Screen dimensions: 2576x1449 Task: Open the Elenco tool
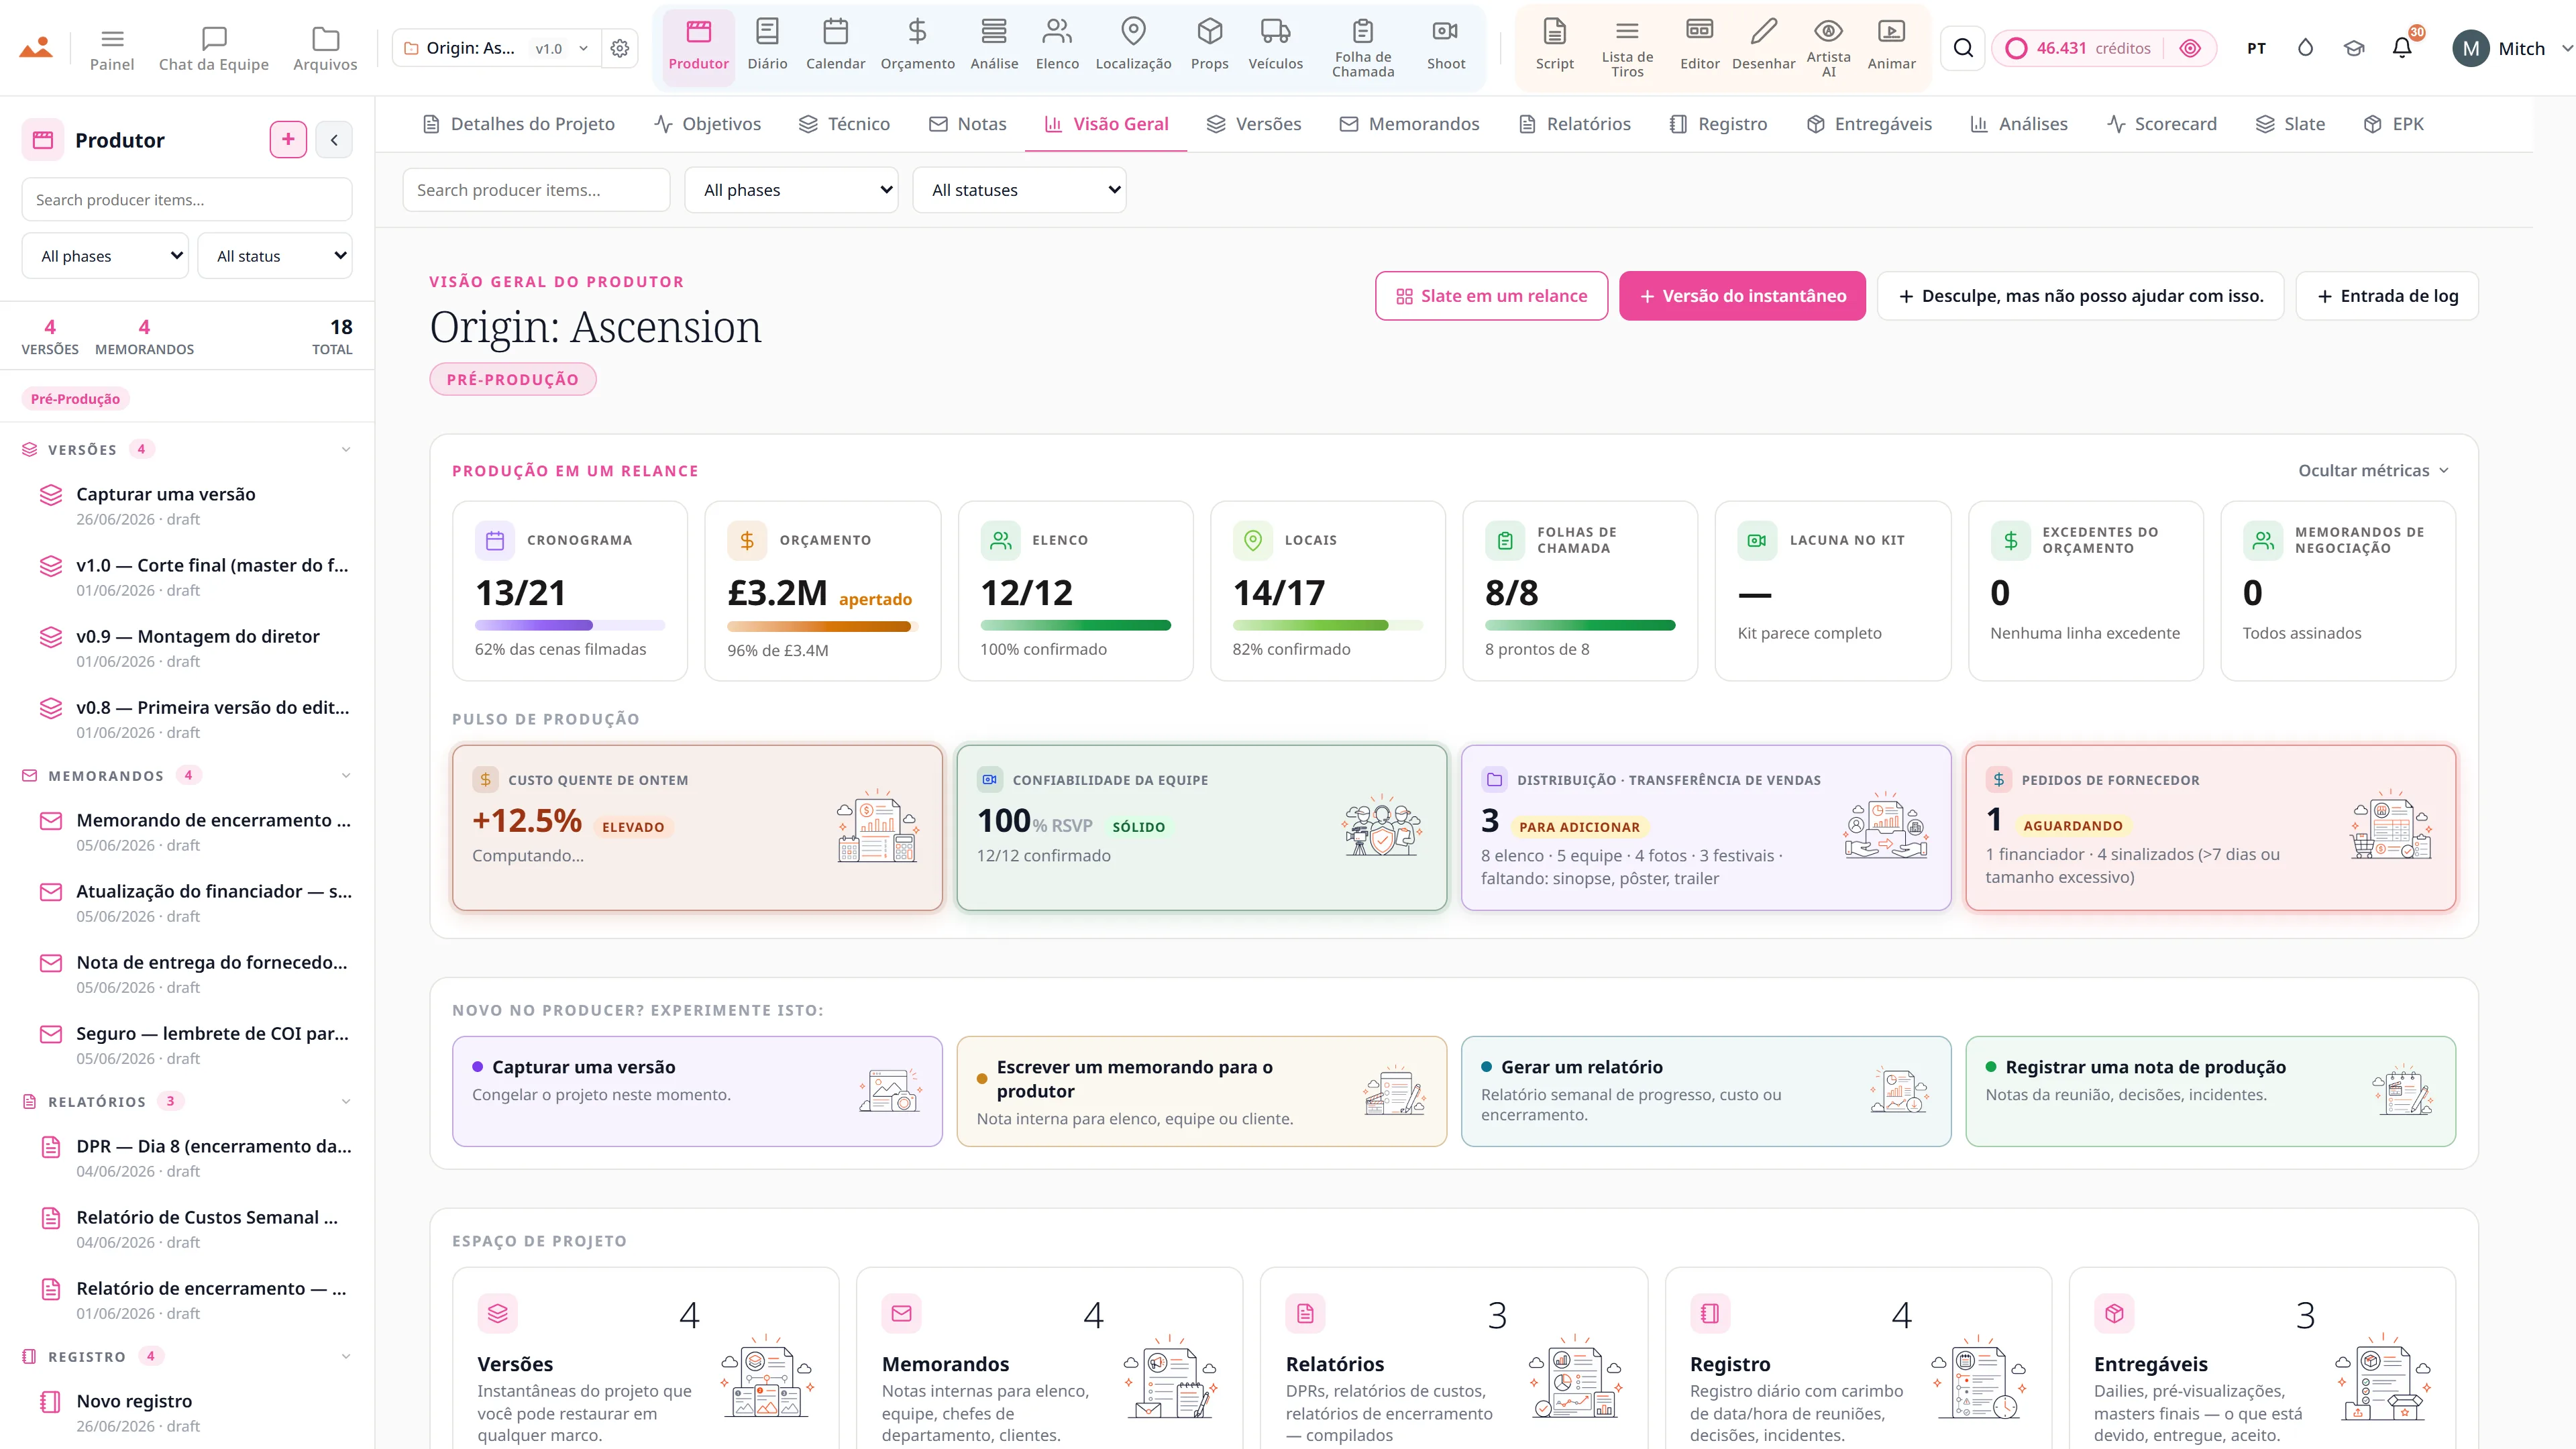point(1057,46)
